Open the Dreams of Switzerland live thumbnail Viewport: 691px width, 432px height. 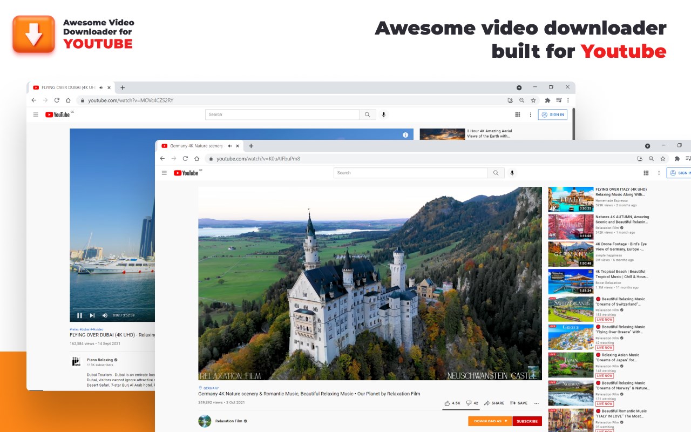pos(571,309)
